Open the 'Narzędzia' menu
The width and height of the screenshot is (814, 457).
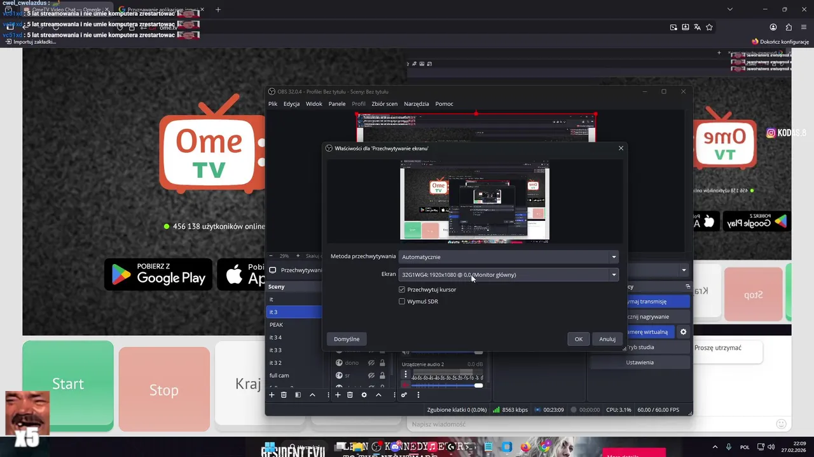click(x=417, y=103)
